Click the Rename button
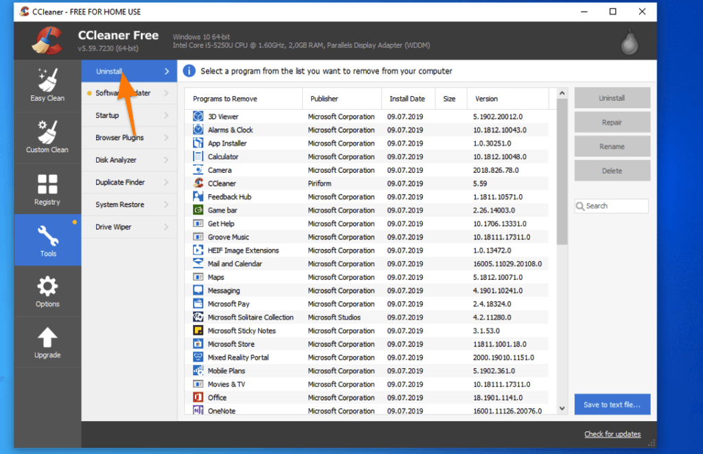Screen dimensions: 703x454 [x=612, y=146]
